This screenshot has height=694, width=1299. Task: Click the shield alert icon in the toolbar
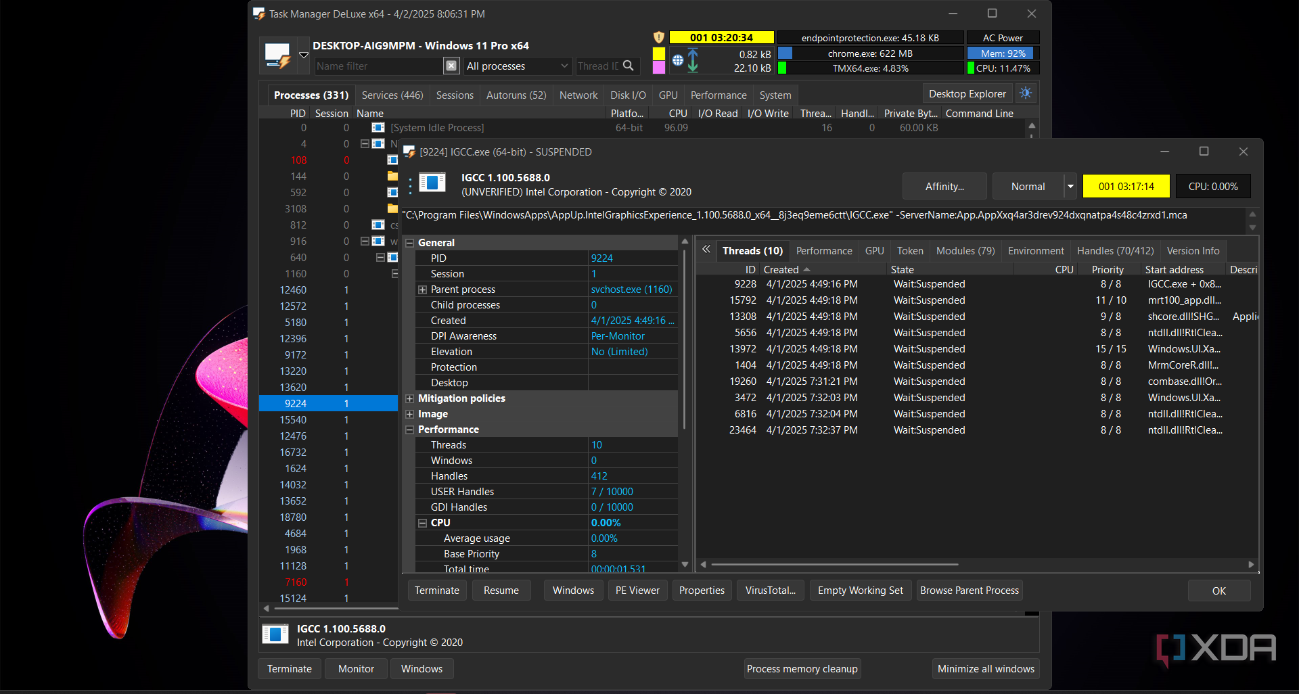coord(659,37)
